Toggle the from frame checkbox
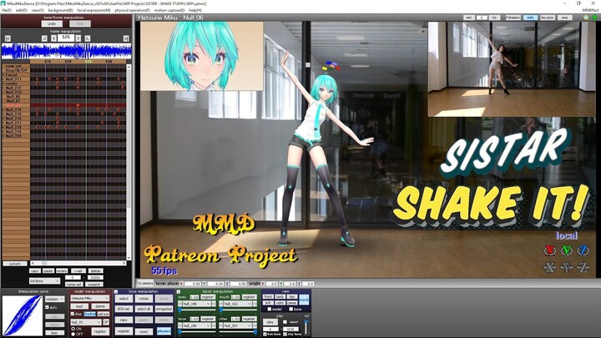 (x=265, y=334)
